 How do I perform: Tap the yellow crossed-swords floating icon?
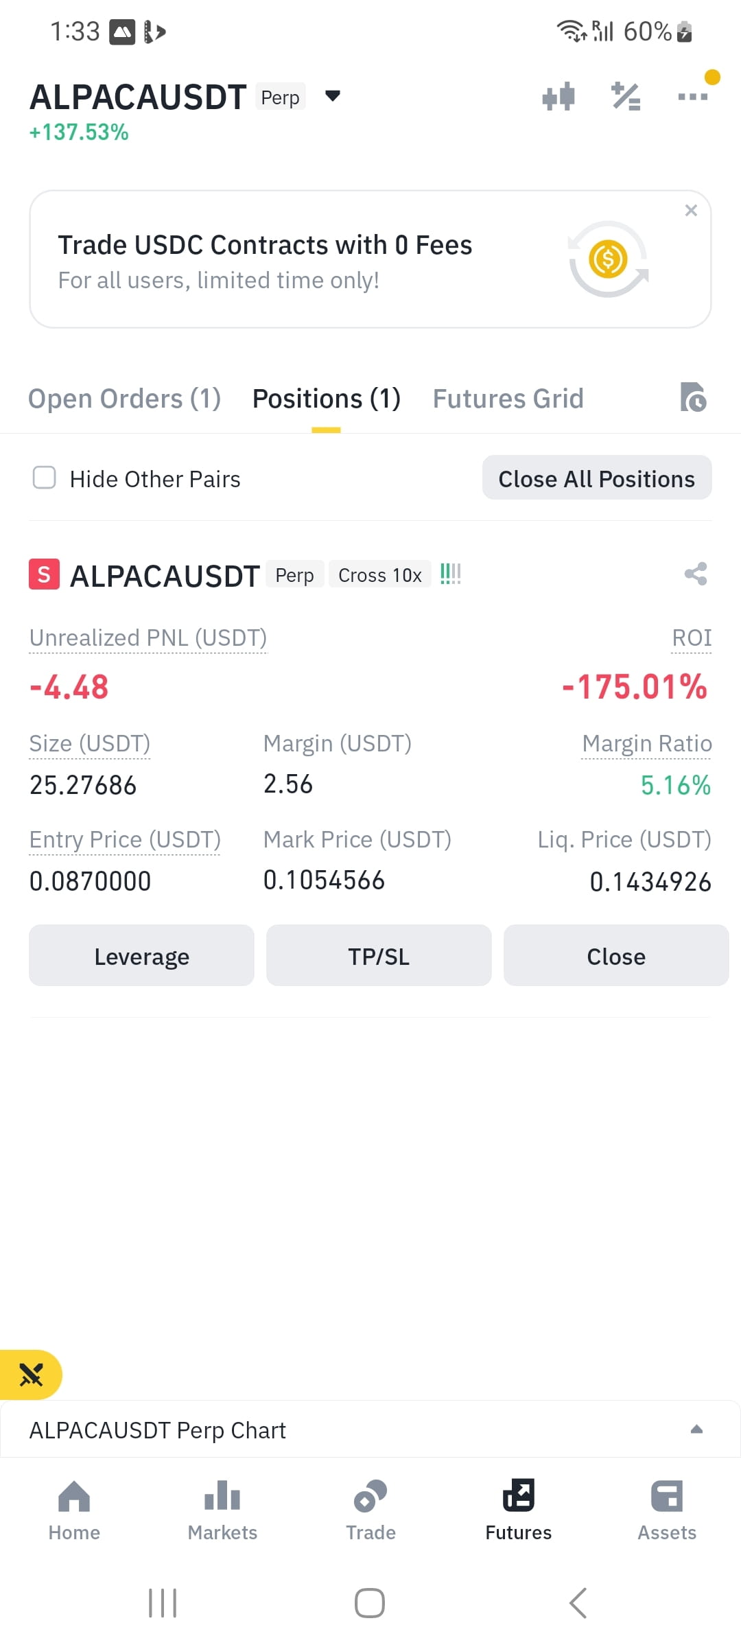coord(31,1375)
